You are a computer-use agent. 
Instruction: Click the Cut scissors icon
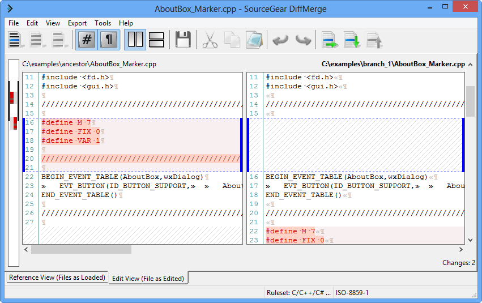coord(210,40)
